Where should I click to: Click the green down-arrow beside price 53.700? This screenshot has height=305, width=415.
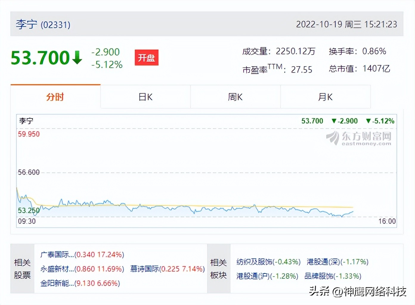77,57
